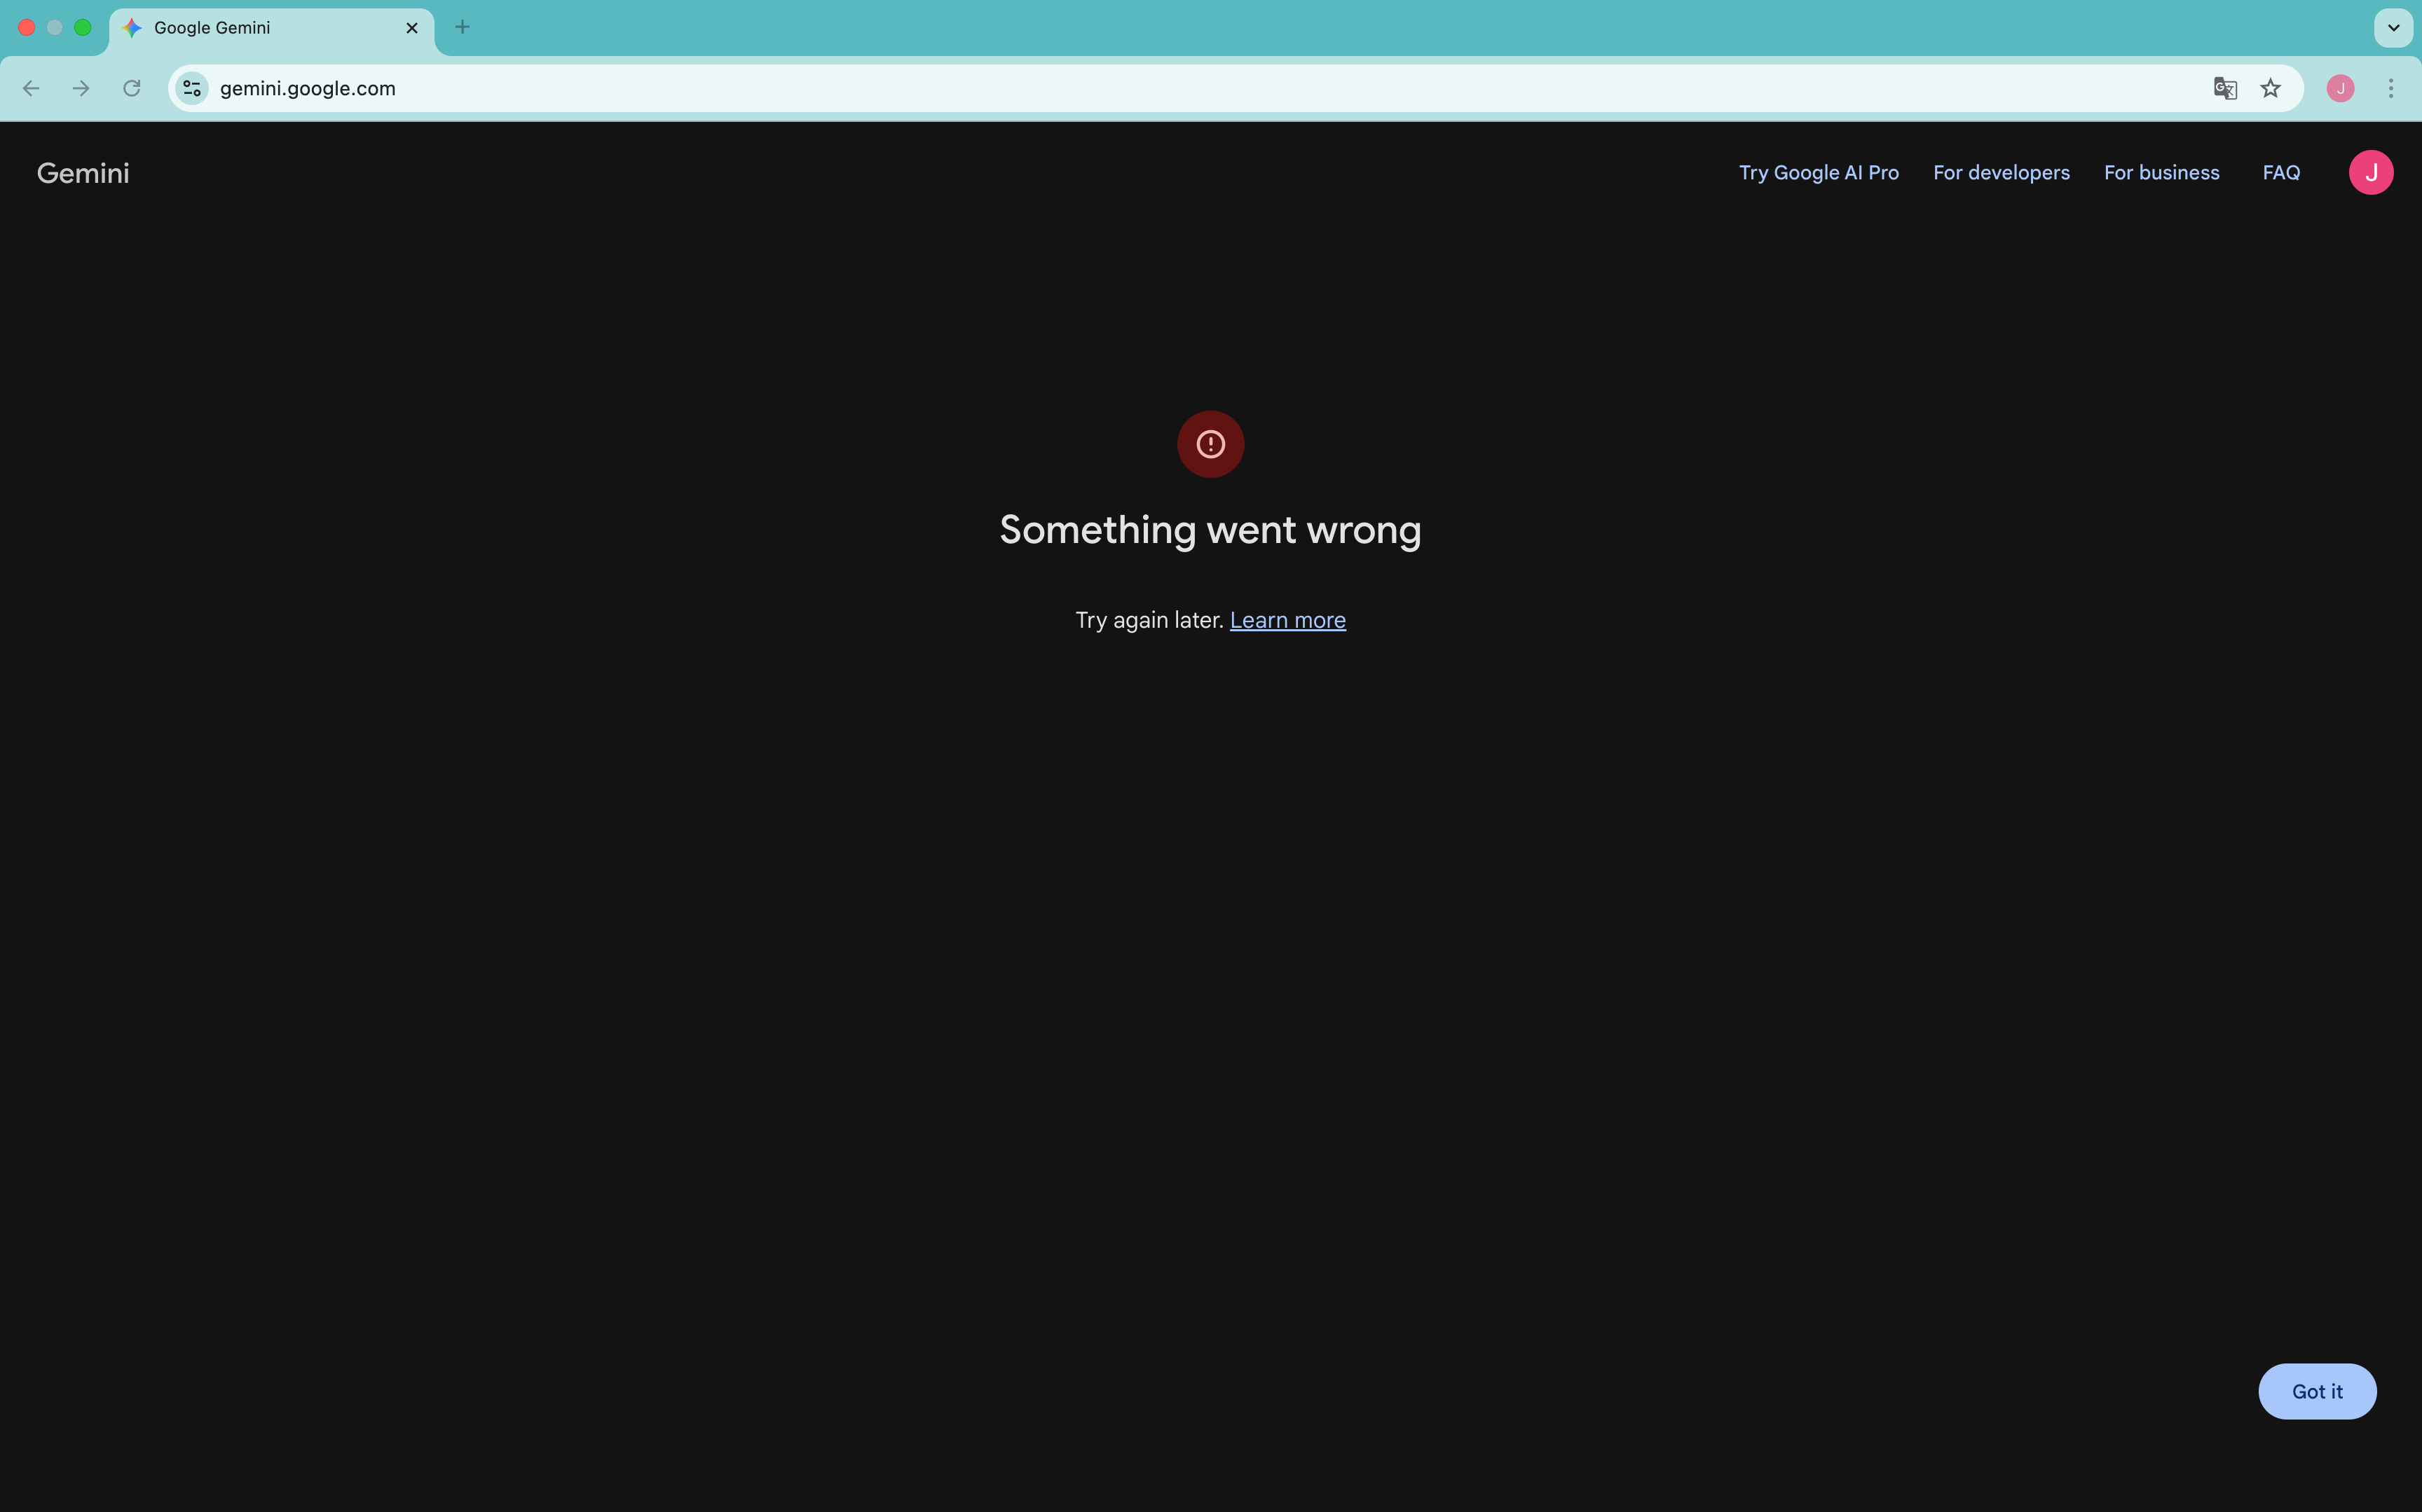Select the Google Gemini tab
The image size is (2422, 1512).
[x=271, y=29]
